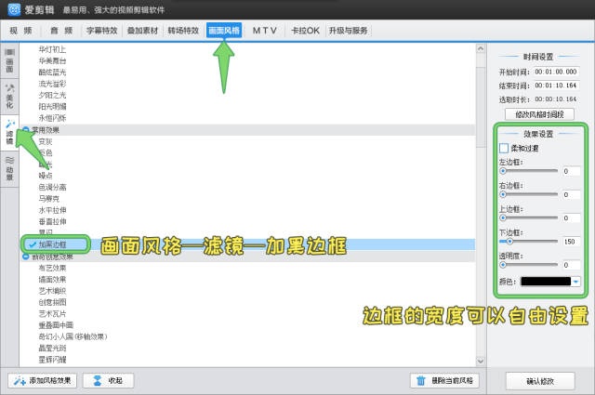The width and height of the screenshot is (595, 395).
Task: Open the 美化 side tab with wand icon
Action: click(9, 97)
